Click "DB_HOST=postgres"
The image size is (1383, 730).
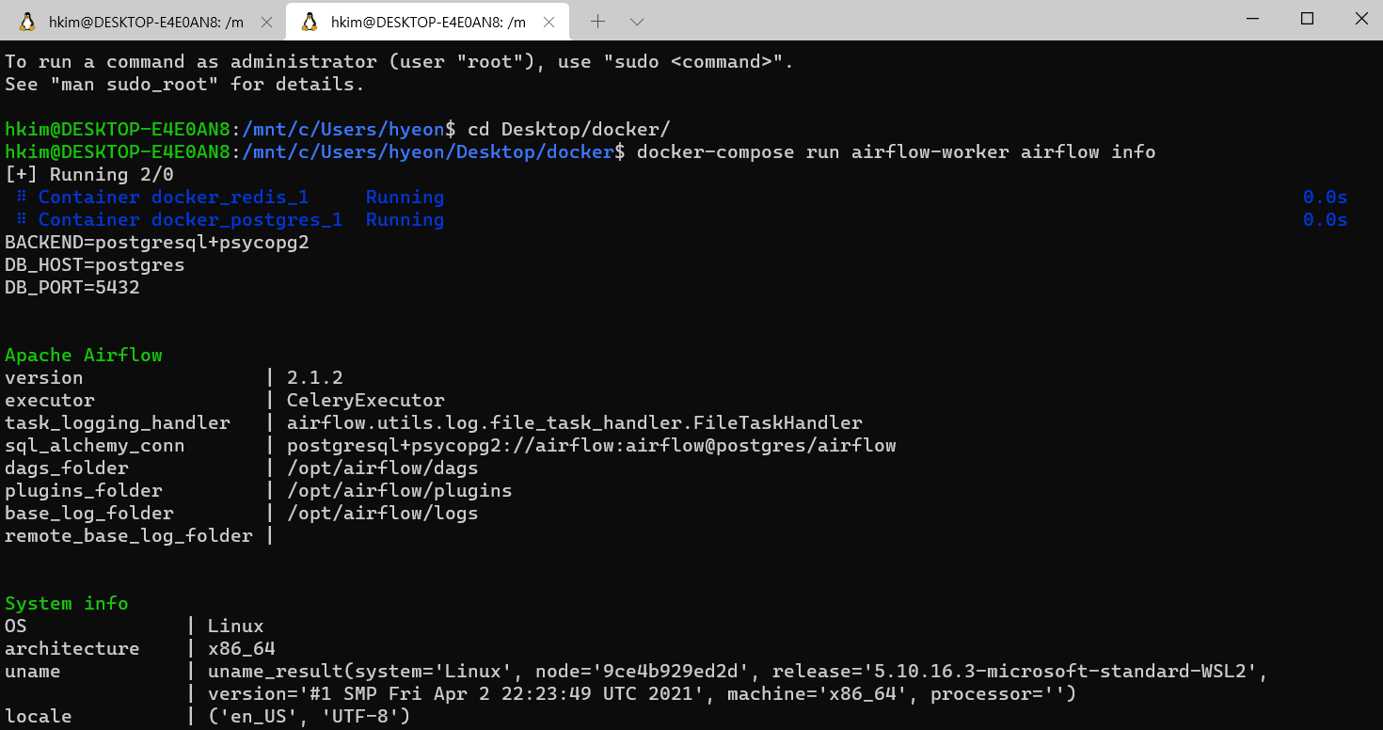tap(95, 265)
